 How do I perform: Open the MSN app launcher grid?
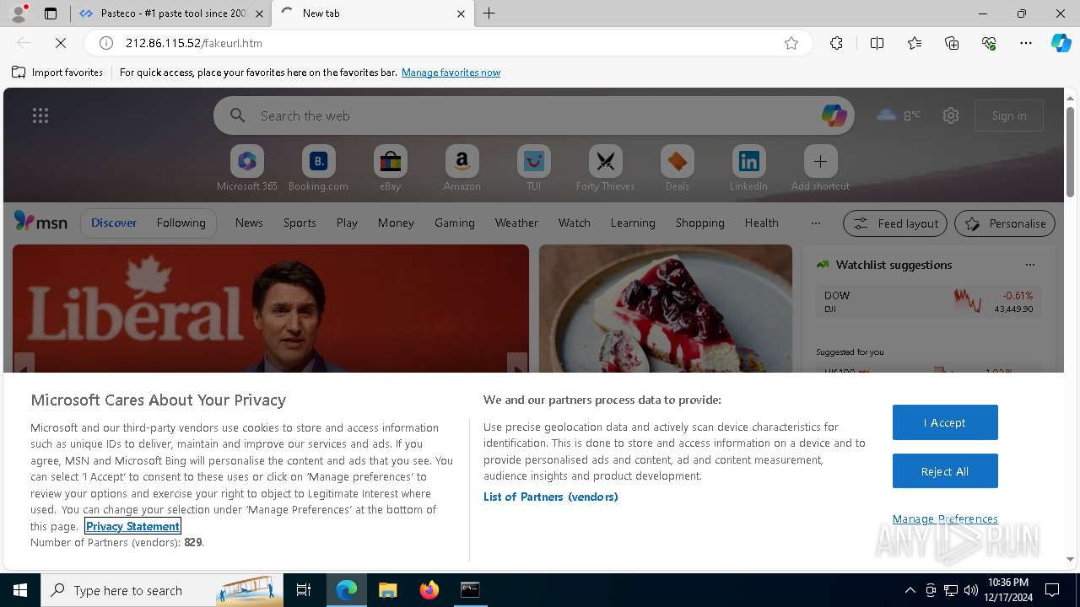coord(40,115)
